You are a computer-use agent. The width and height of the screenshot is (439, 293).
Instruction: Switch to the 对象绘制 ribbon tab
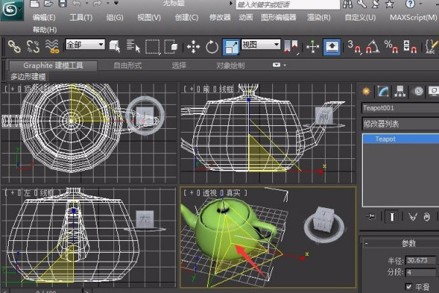230,66
